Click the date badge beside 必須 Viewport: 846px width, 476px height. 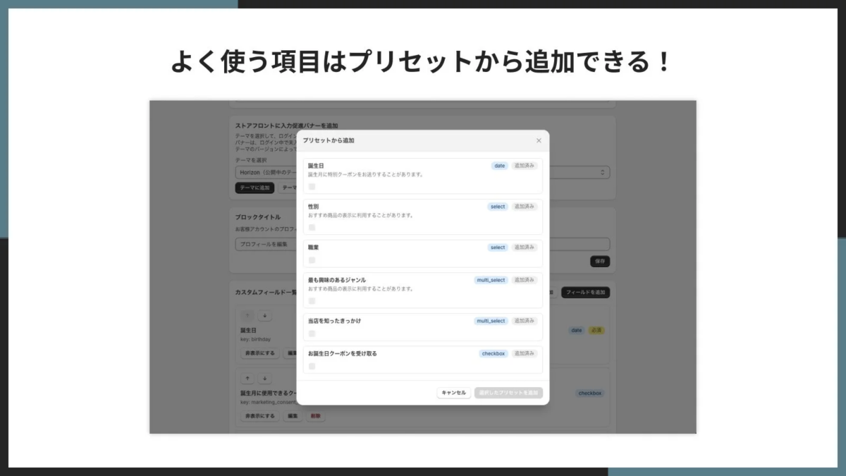pos(577,330)
